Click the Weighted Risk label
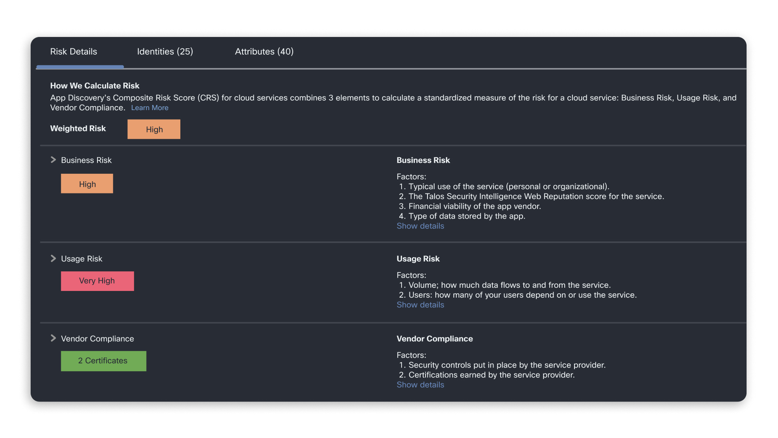Viewport: 778px width, 438px height. pos(78,129)
